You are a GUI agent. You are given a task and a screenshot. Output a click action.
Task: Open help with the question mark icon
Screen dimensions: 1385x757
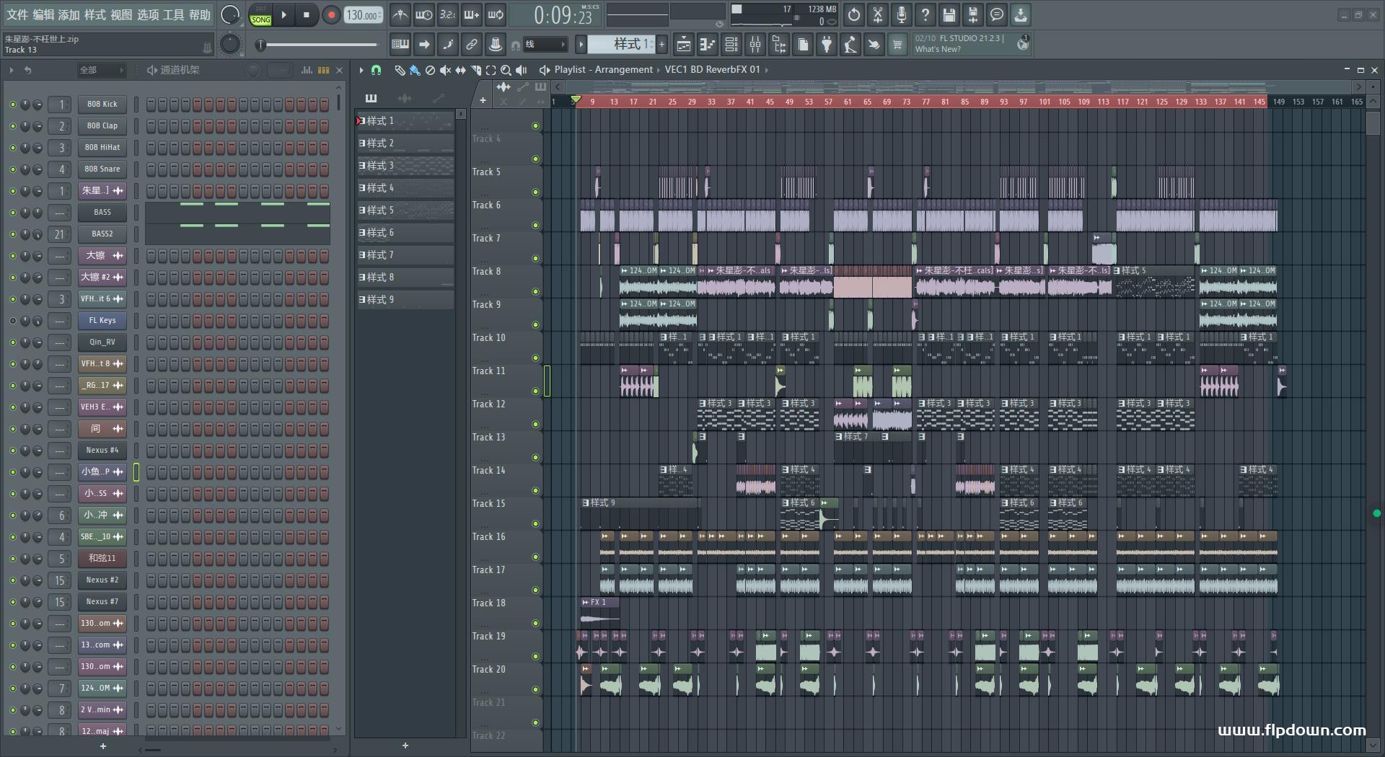925,14
